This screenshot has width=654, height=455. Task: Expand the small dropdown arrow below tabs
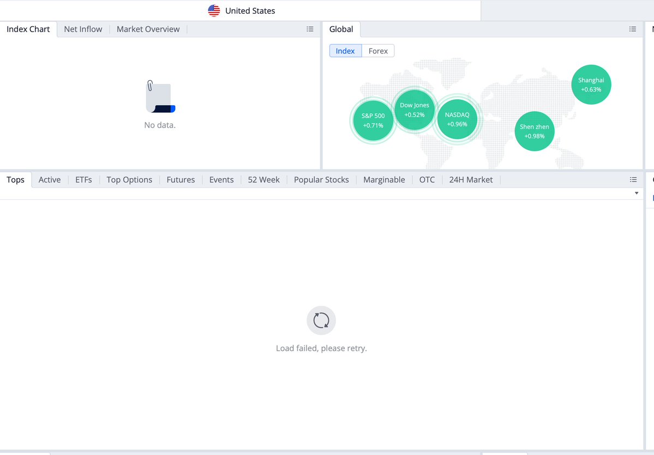click(637, 193)
